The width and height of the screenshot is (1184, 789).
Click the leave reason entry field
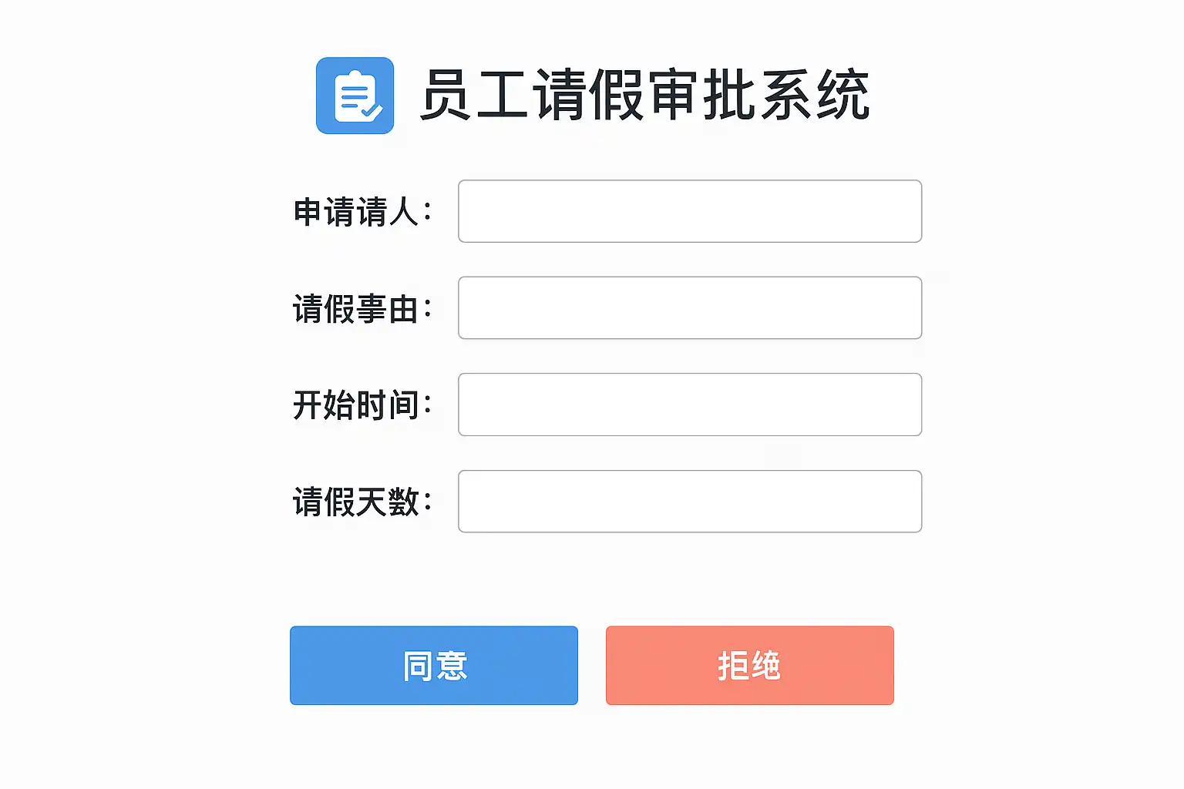pos(690,308)
